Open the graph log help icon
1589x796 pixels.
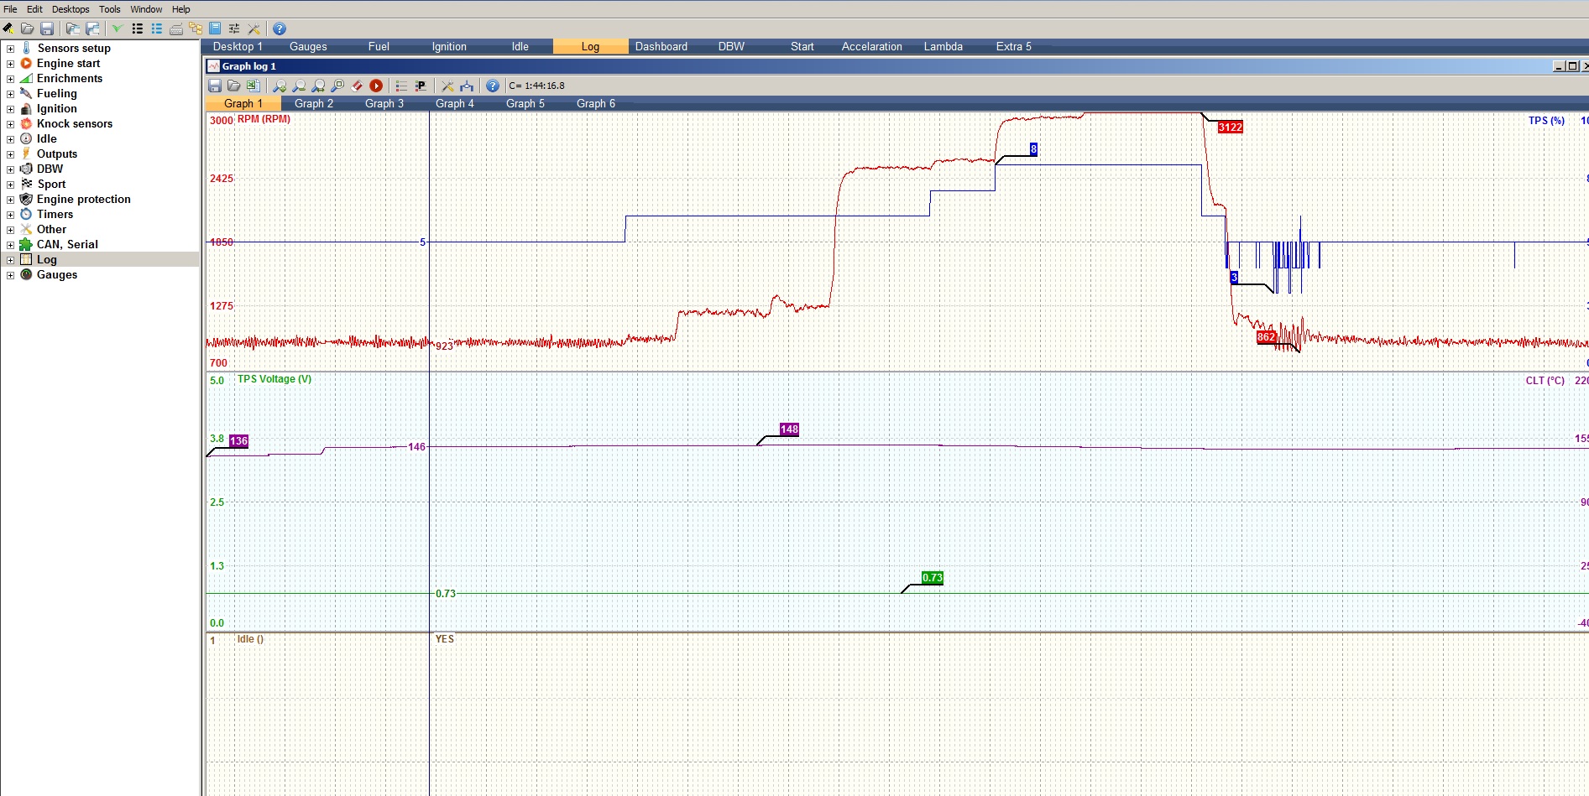pyautogui.click(x=493, y=86)
